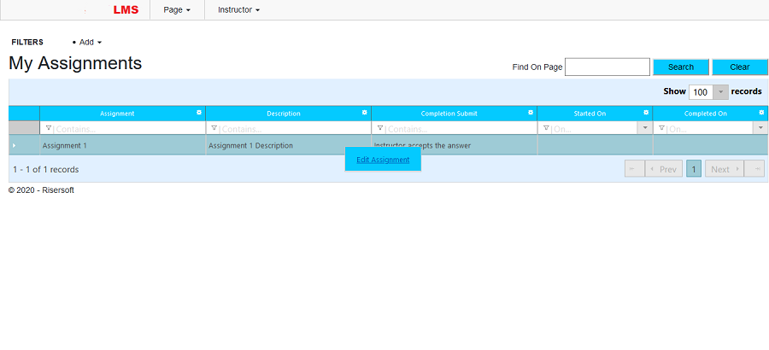This screenshot has width=769, height=350.
Task: Click the Clear button
Action: click(x=739, y=67)
